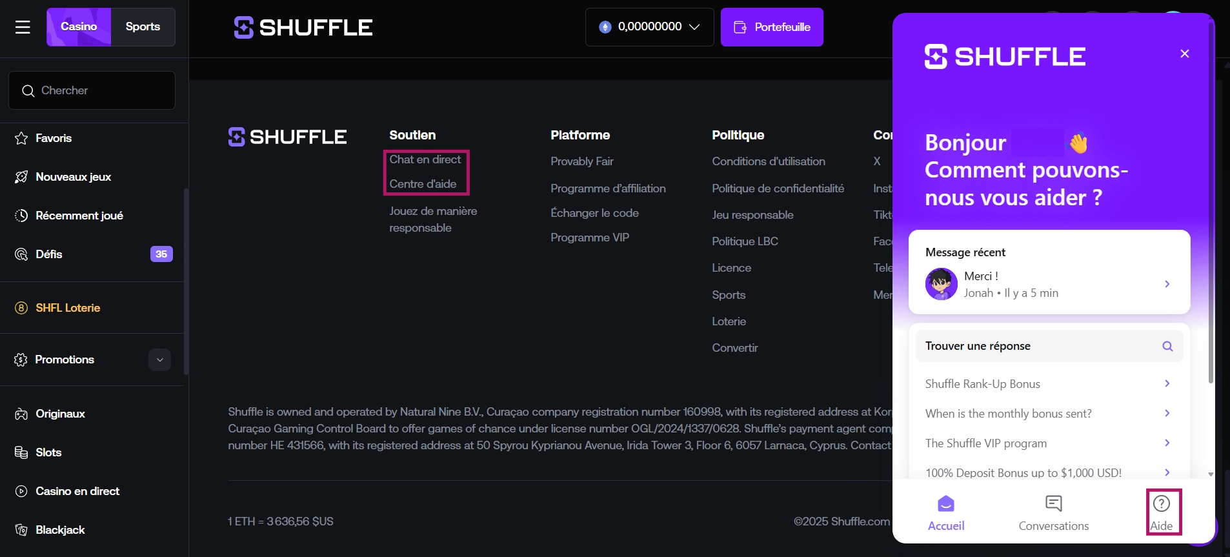
Task: Click the SHFL Loterie coin icon
Action: (x=21, y=308)
